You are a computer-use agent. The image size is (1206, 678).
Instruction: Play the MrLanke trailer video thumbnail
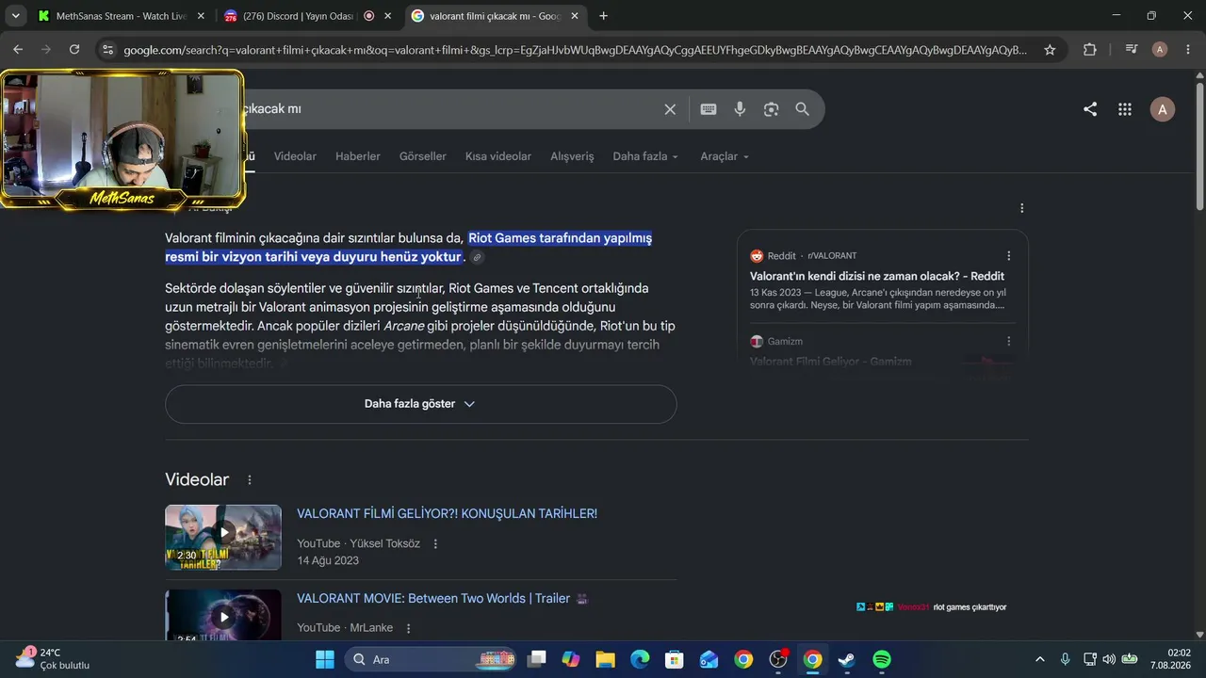[223, 615]
